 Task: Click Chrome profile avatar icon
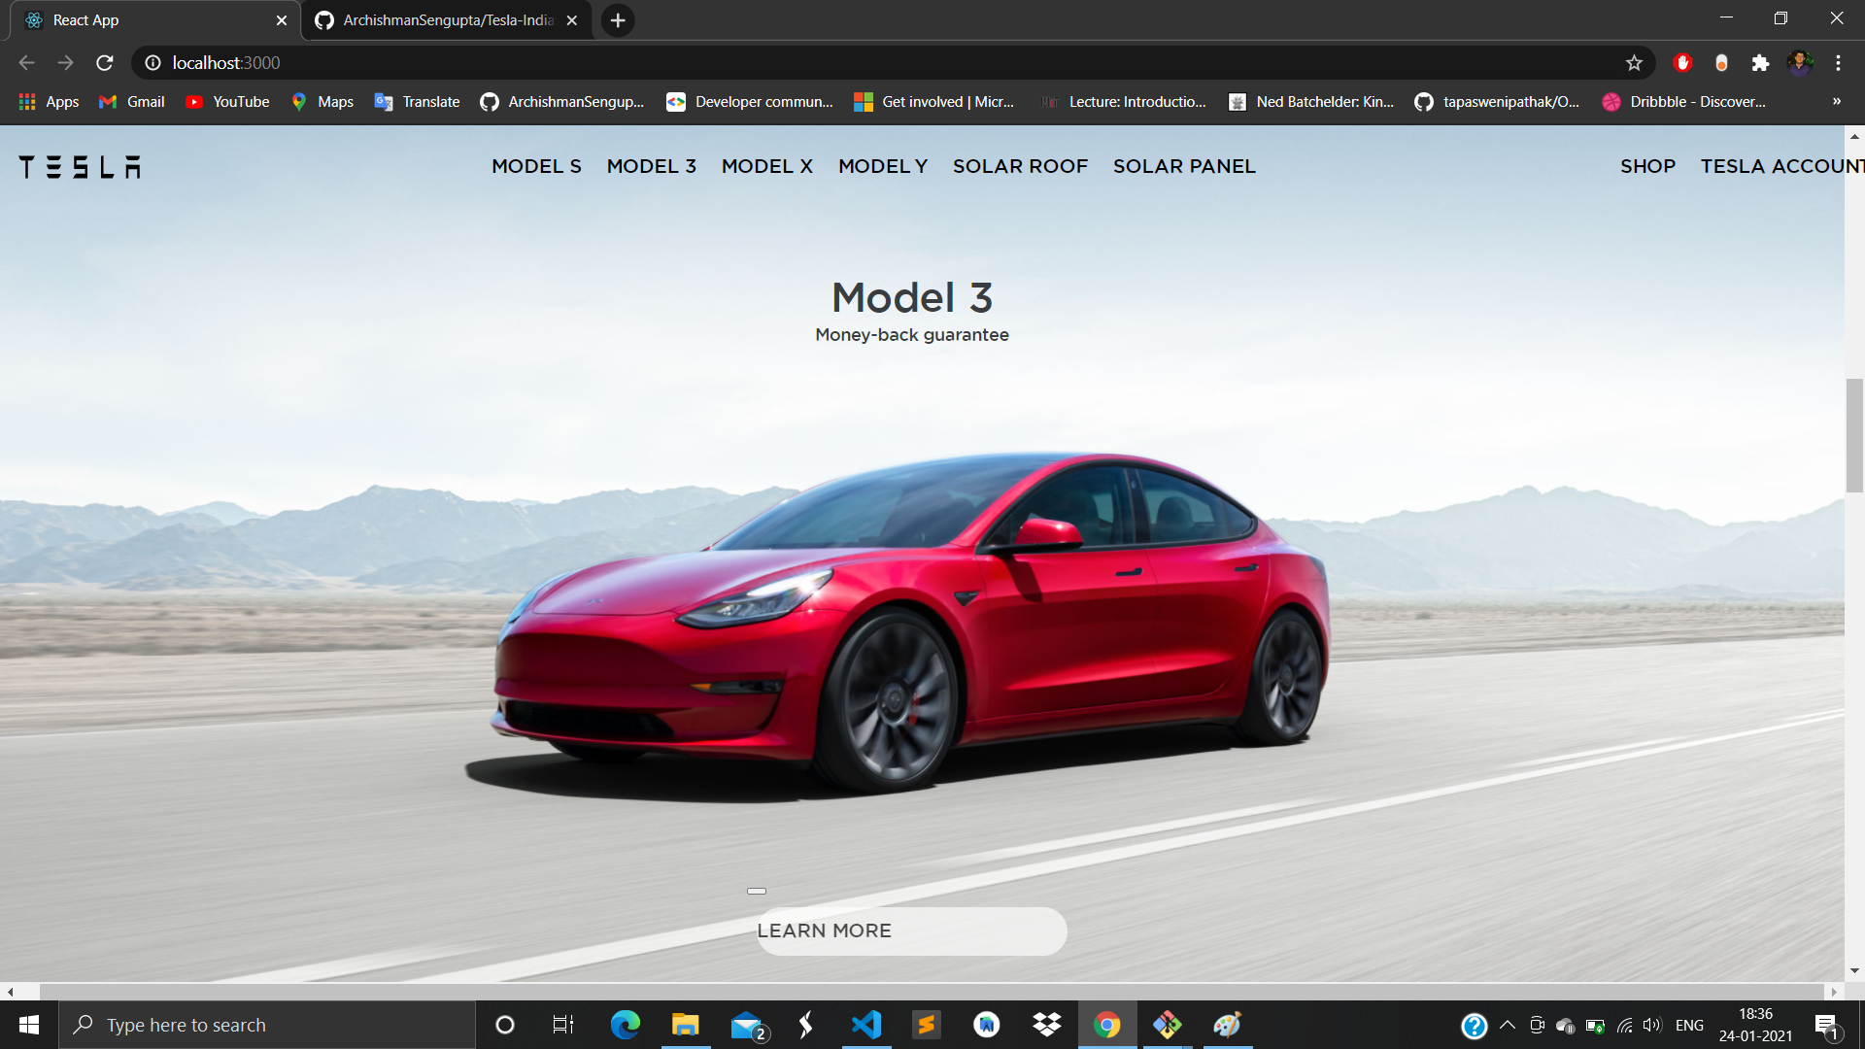[1799, 63]
